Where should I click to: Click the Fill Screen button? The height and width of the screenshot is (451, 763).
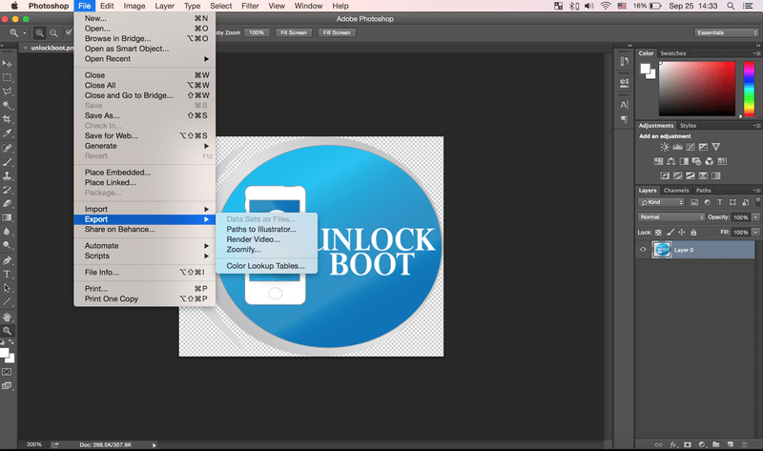(x=337, y=32)
